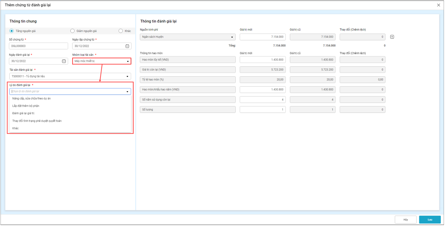Click the Hủy cancel button
The image size is (445, 226).
405,220
